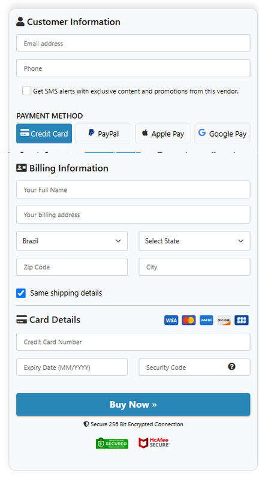Choose the PayPal payment method tab
259x479 pixels.
[104, 134]
